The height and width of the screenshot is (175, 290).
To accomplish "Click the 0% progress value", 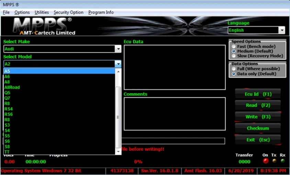I will click(x=138, y=162).
